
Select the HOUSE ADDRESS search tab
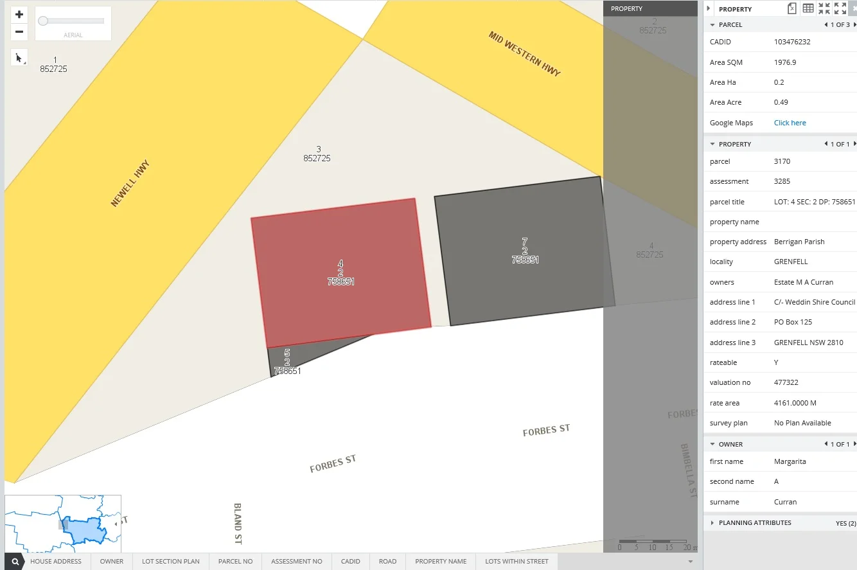(x=56, y=562)
